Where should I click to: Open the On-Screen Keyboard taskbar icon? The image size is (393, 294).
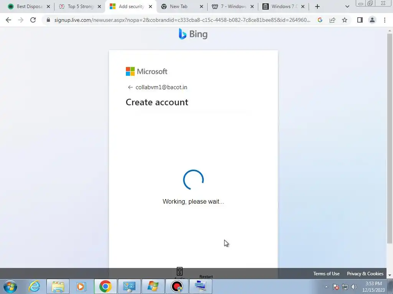click(200, 286)
